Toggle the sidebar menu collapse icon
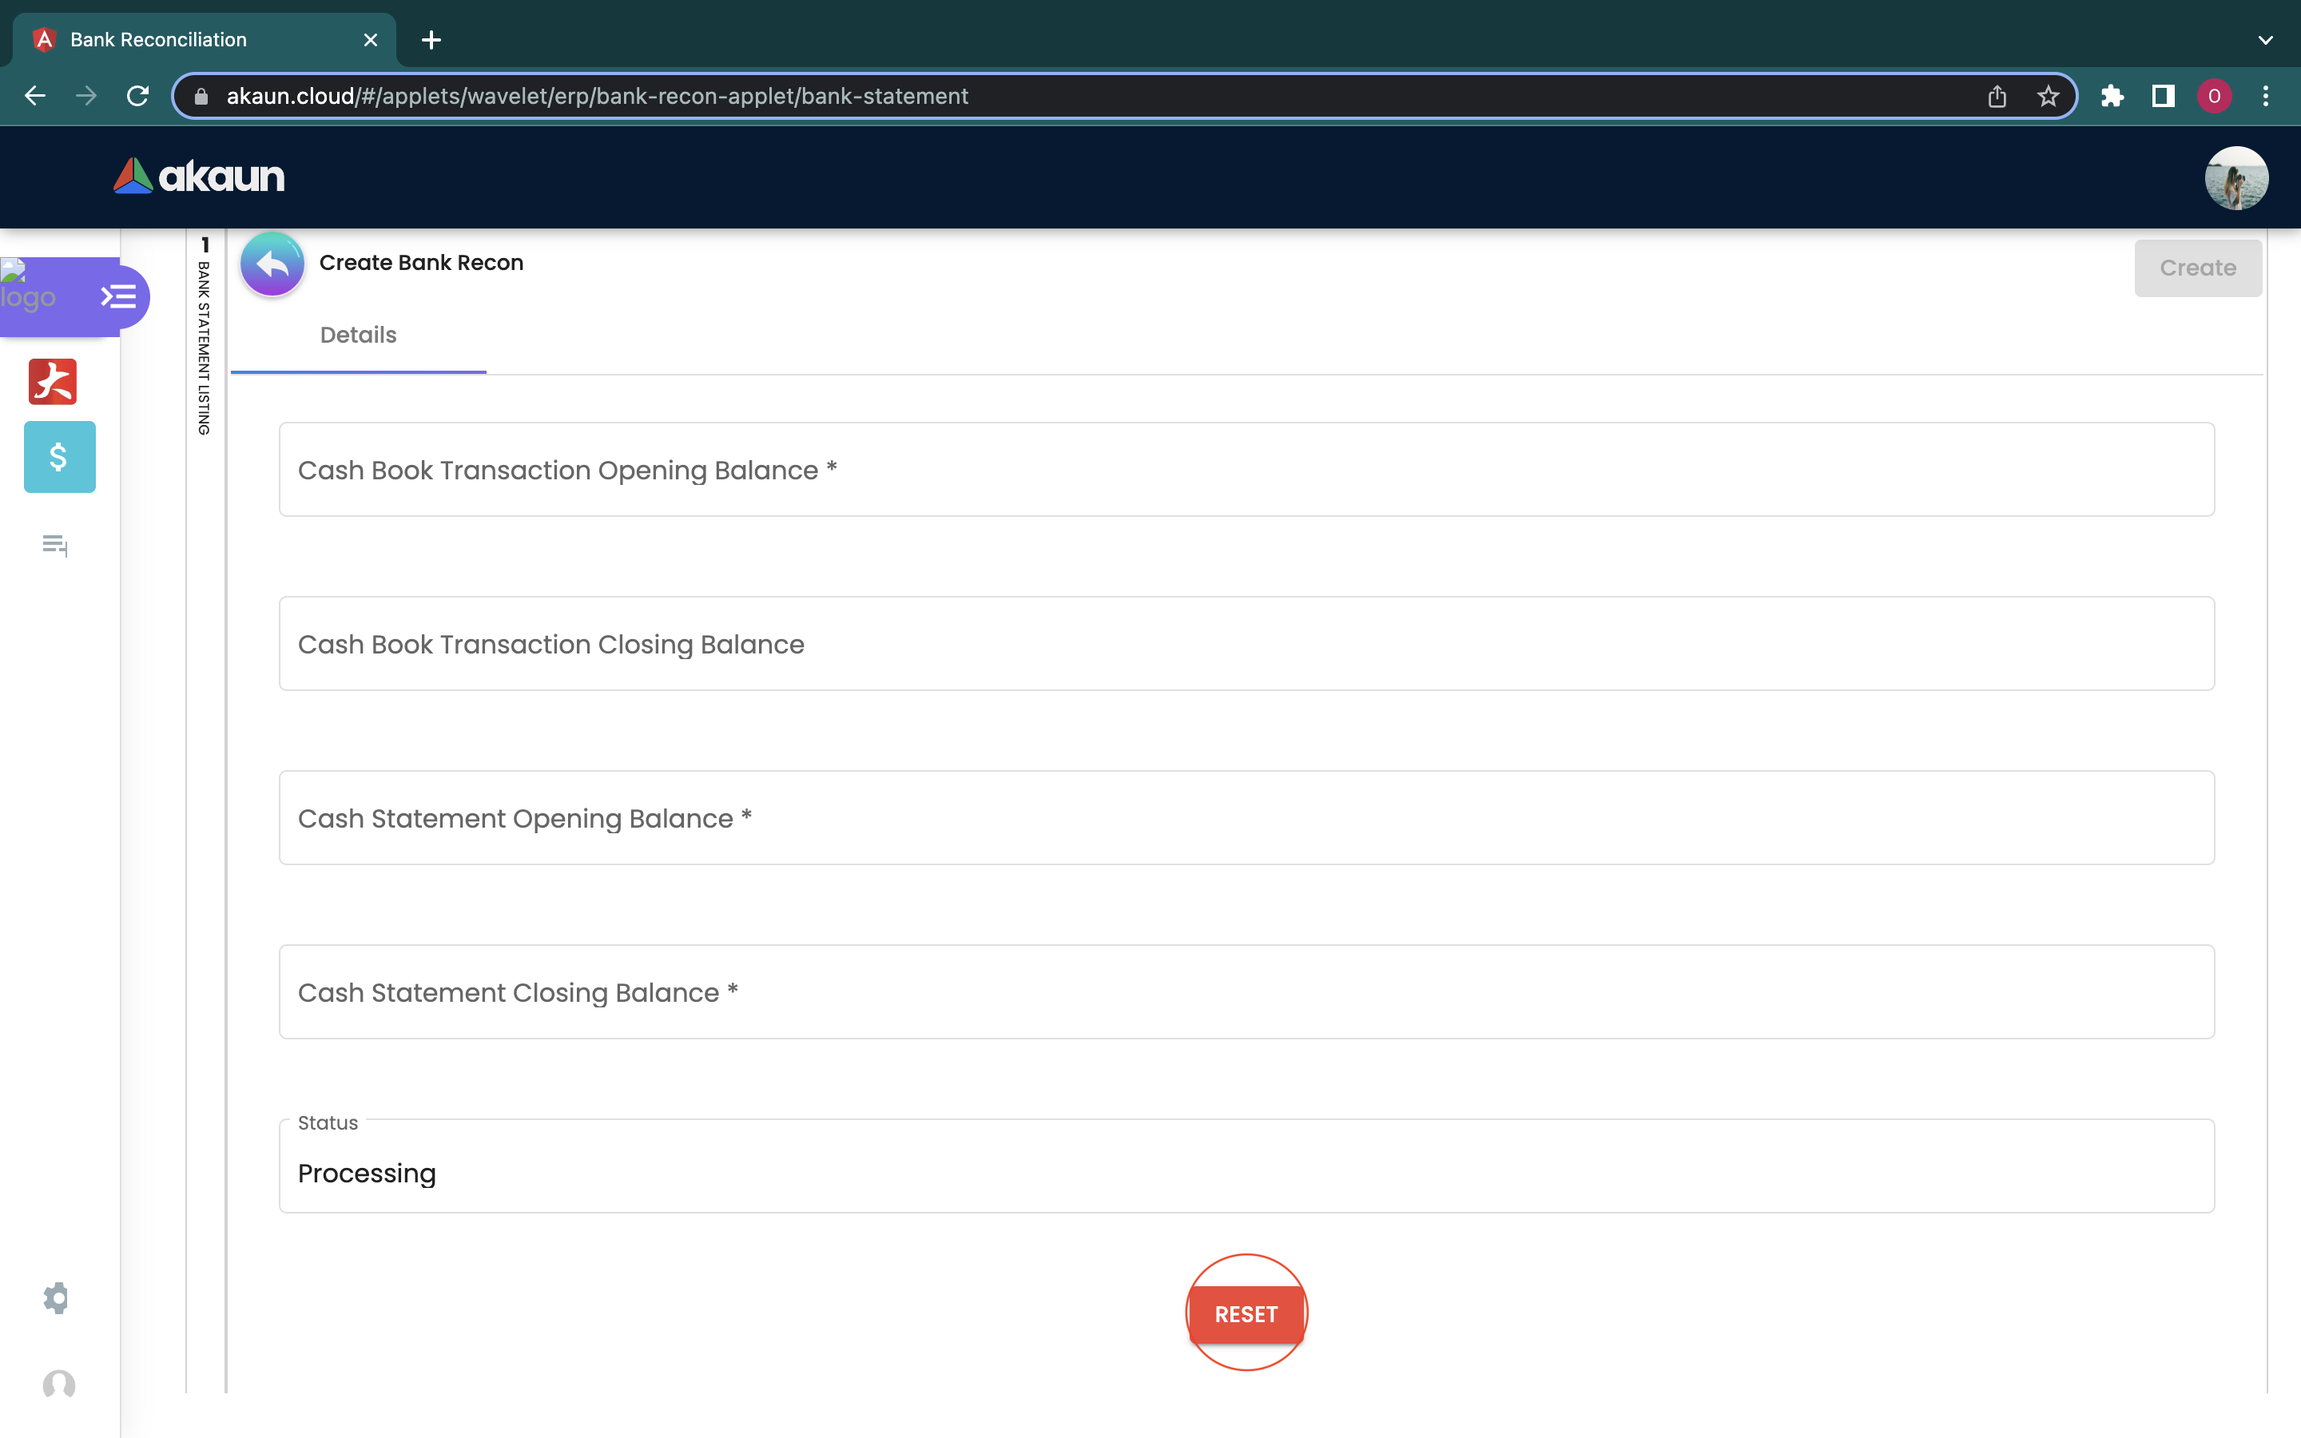This screenshot has height=1438, width=2301. pos(119,296)
